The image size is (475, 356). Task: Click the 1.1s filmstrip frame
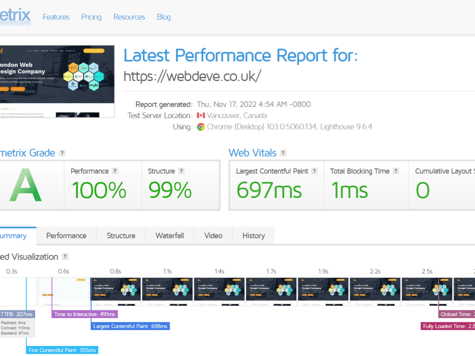pyautogui.click(x=168, y=291)
